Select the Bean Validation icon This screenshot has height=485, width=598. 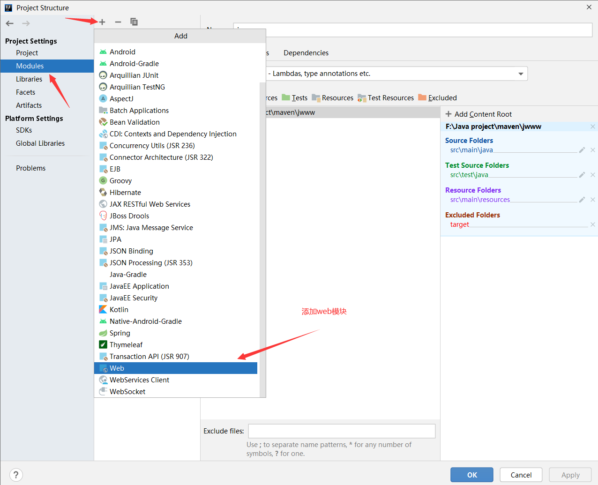coord(103,122)
